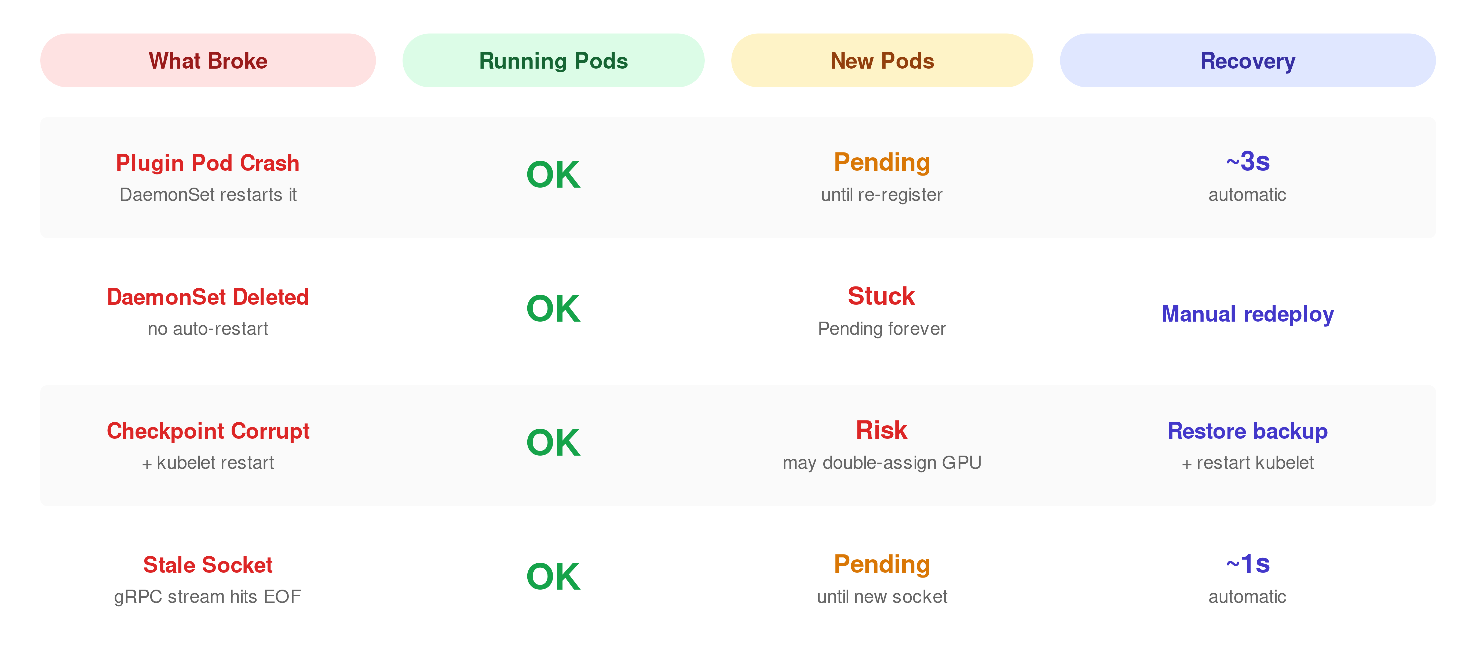Click the Manual redeploy text
This screenshot has height=670, width=1476.
[x=1247, y=314]
